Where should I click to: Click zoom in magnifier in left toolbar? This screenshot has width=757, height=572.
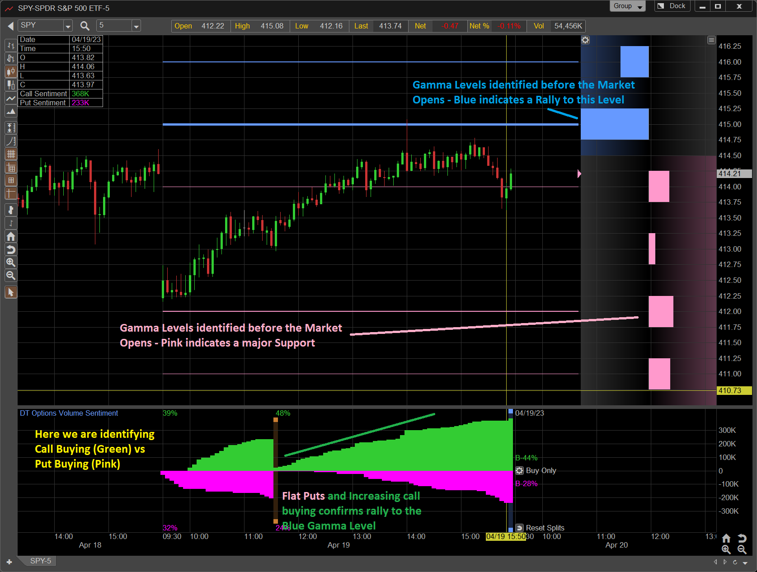(x=11, y=263)
